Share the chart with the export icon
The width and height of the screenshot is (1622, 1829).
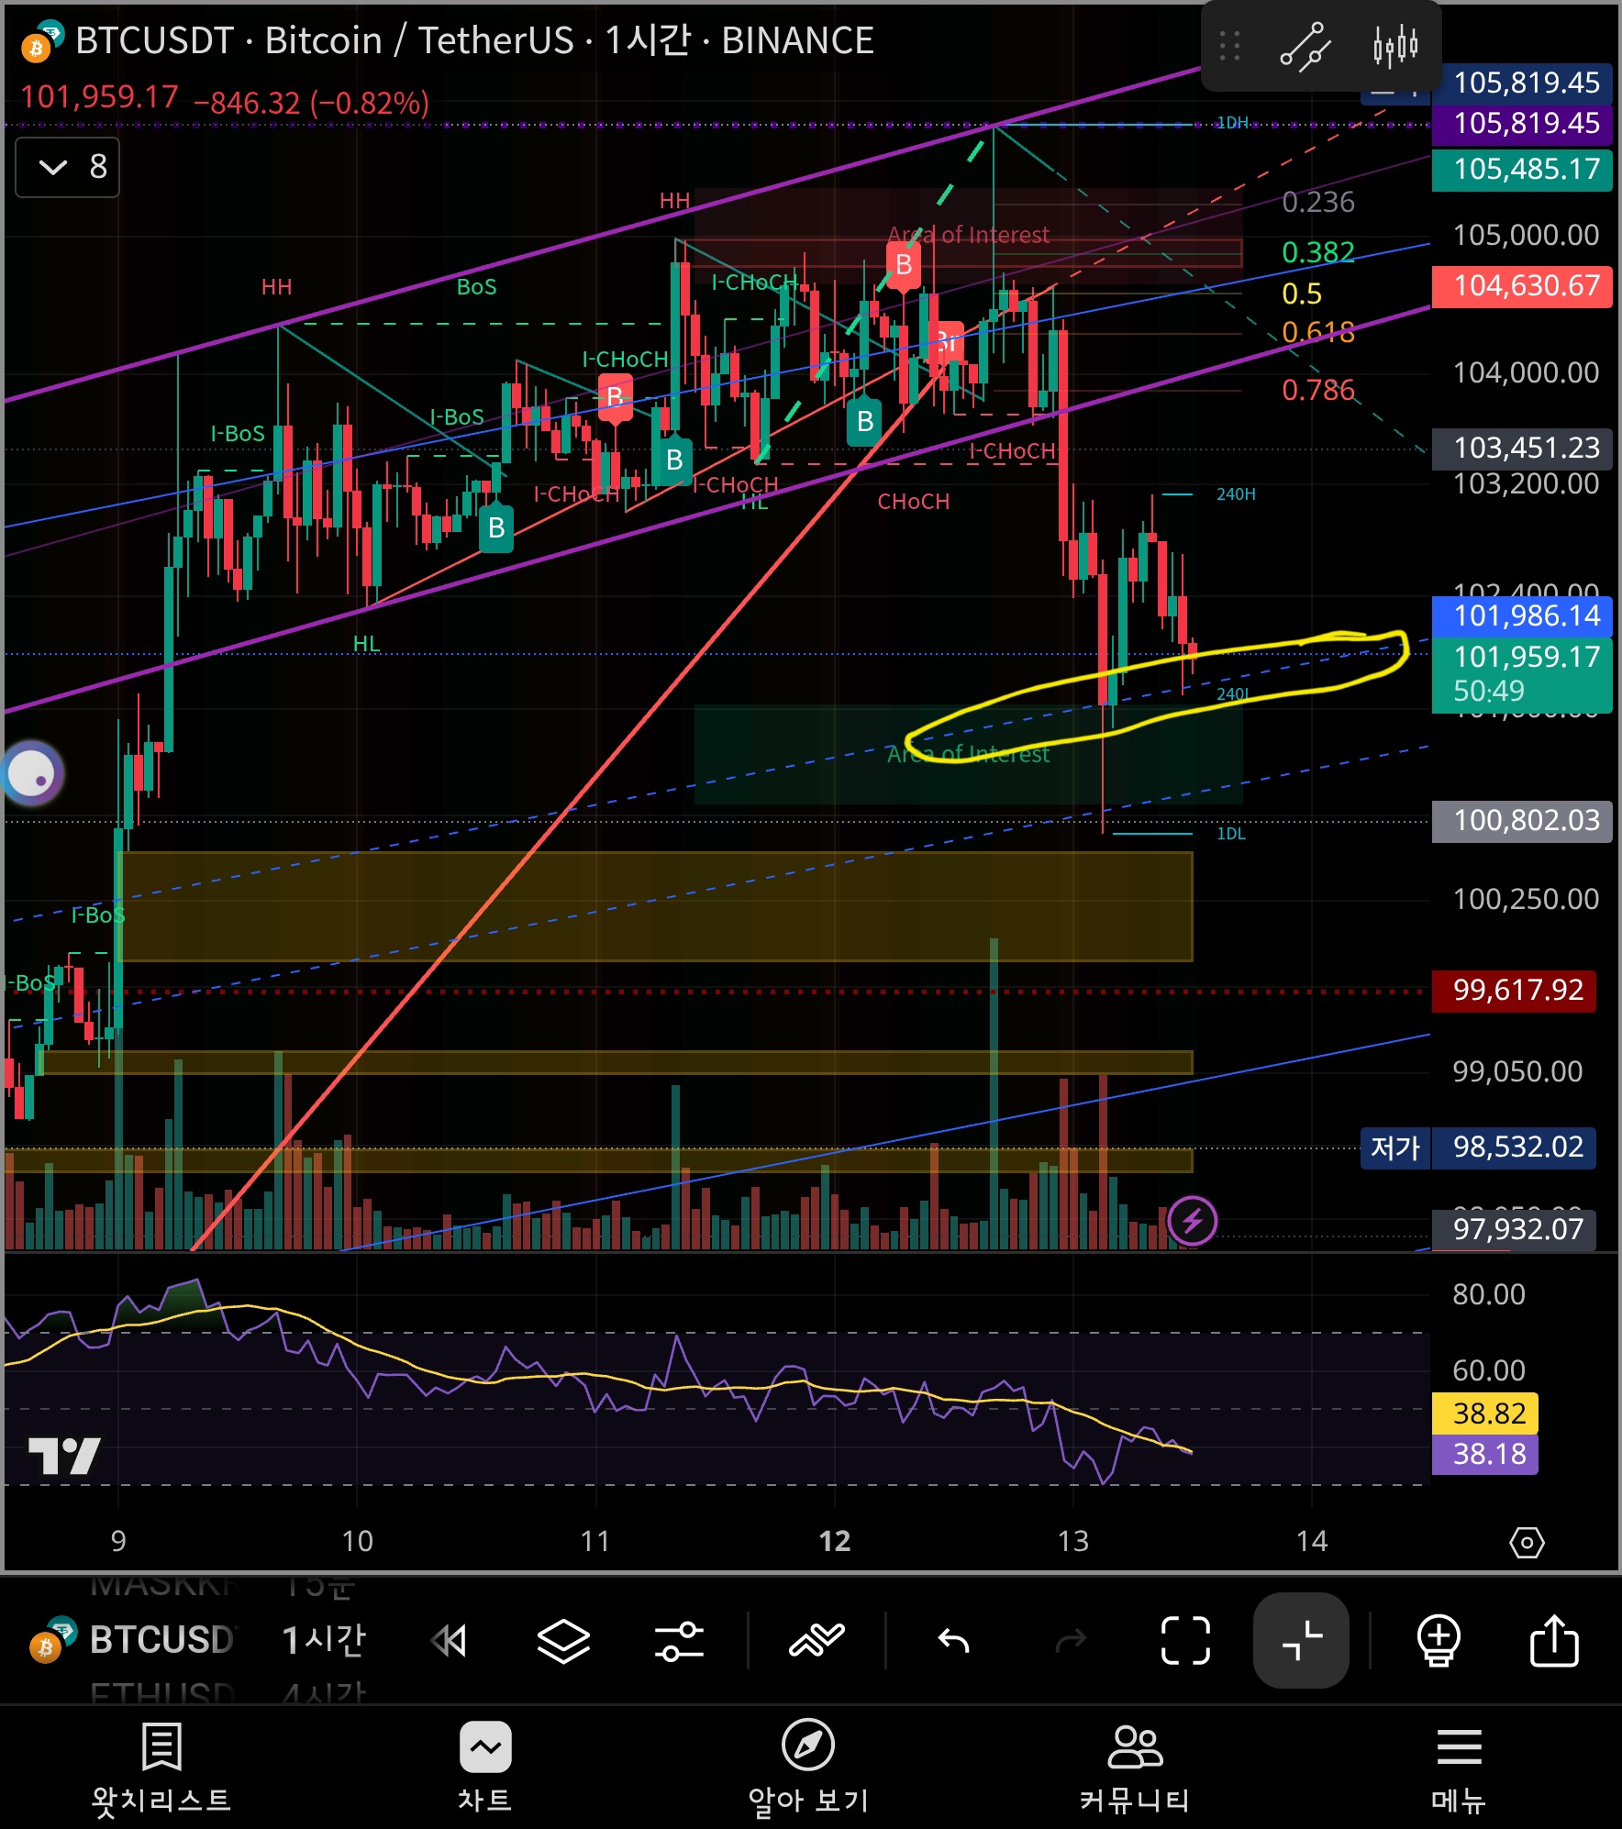click(x=1554, y=1640)
